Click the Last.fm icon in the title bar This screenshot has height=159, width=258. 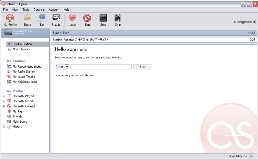(x=4, y=4)
